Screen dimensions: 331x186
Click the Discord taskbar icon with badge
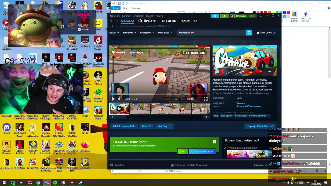pyautogui.click(x=47, y=183)
